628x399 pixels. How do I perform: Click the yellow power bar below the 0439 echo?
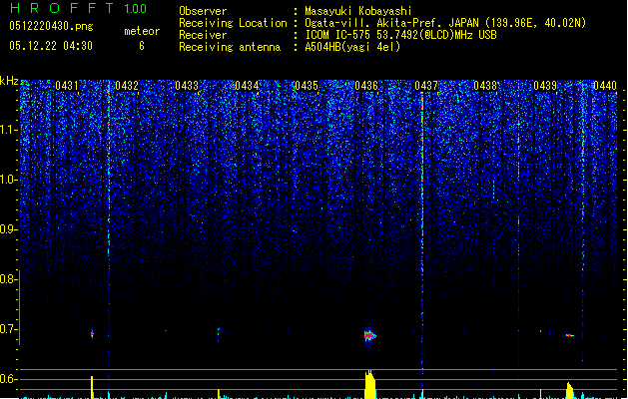click(x=569, y=391)
